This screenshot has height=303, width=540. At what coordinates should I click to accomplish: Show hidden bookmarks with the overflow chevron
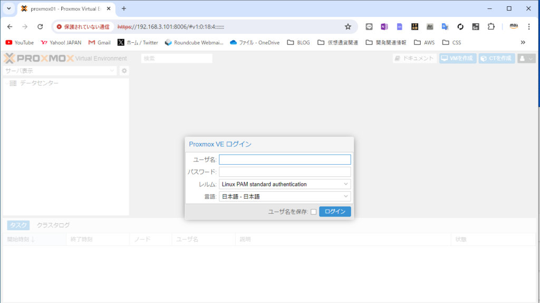coord(523,42)
